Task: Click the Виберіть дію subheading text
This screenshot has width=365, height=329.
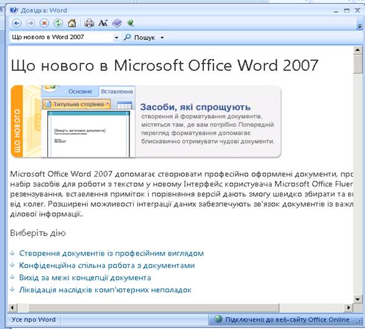Action: (38, 233)
